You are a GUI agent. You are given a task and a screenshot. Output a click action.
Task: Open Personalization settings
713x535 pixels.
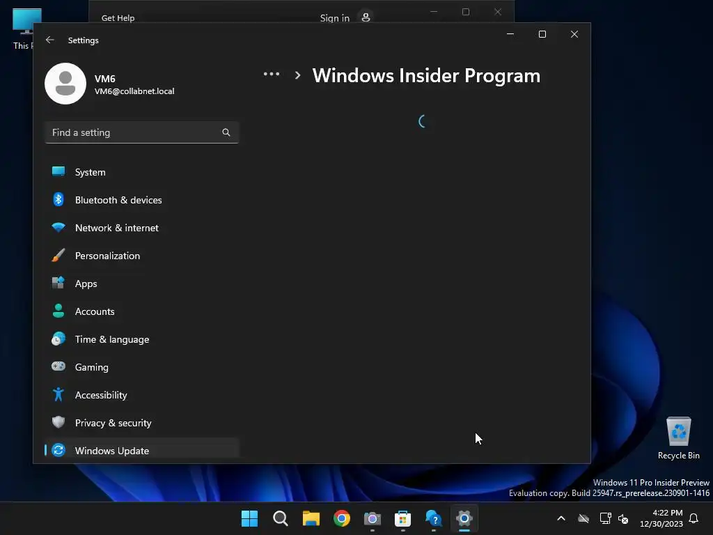[x=142, y=256]
